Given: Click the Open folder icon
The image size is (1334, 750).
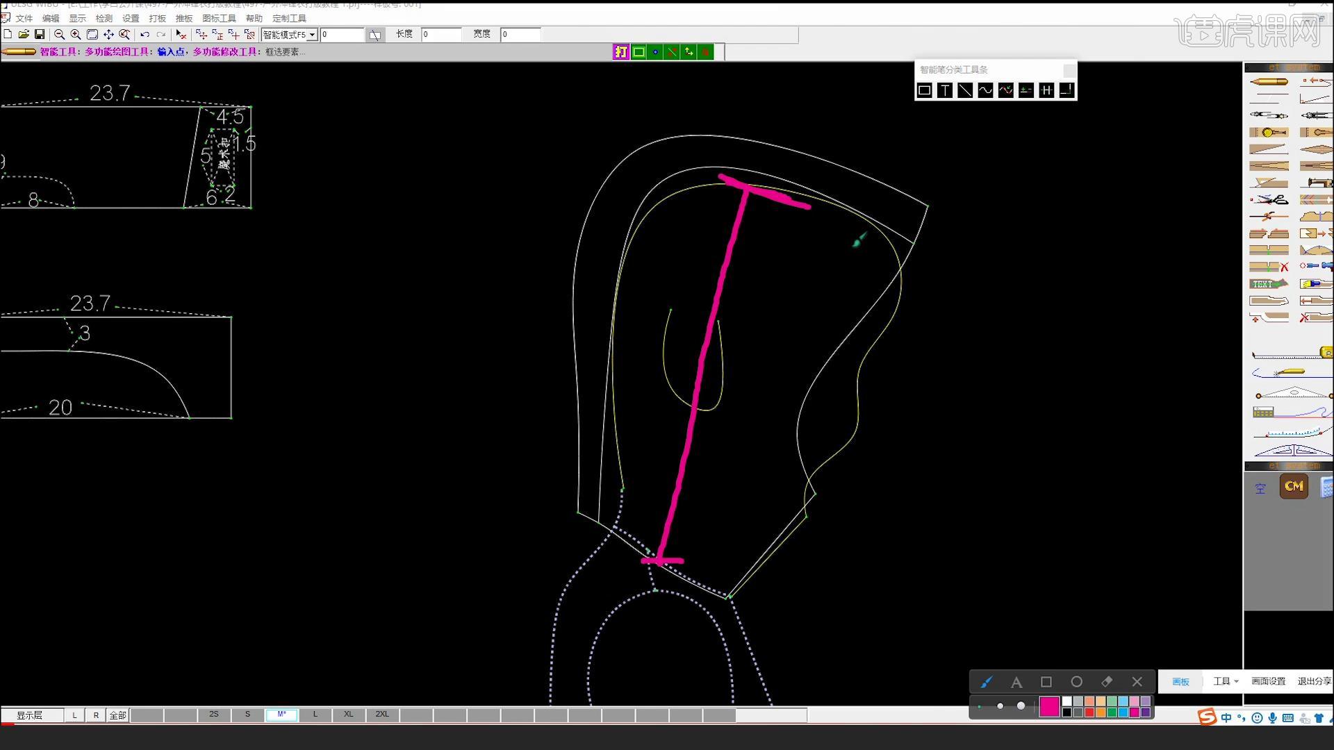Looking at the screenshot, I should [24, 34].
